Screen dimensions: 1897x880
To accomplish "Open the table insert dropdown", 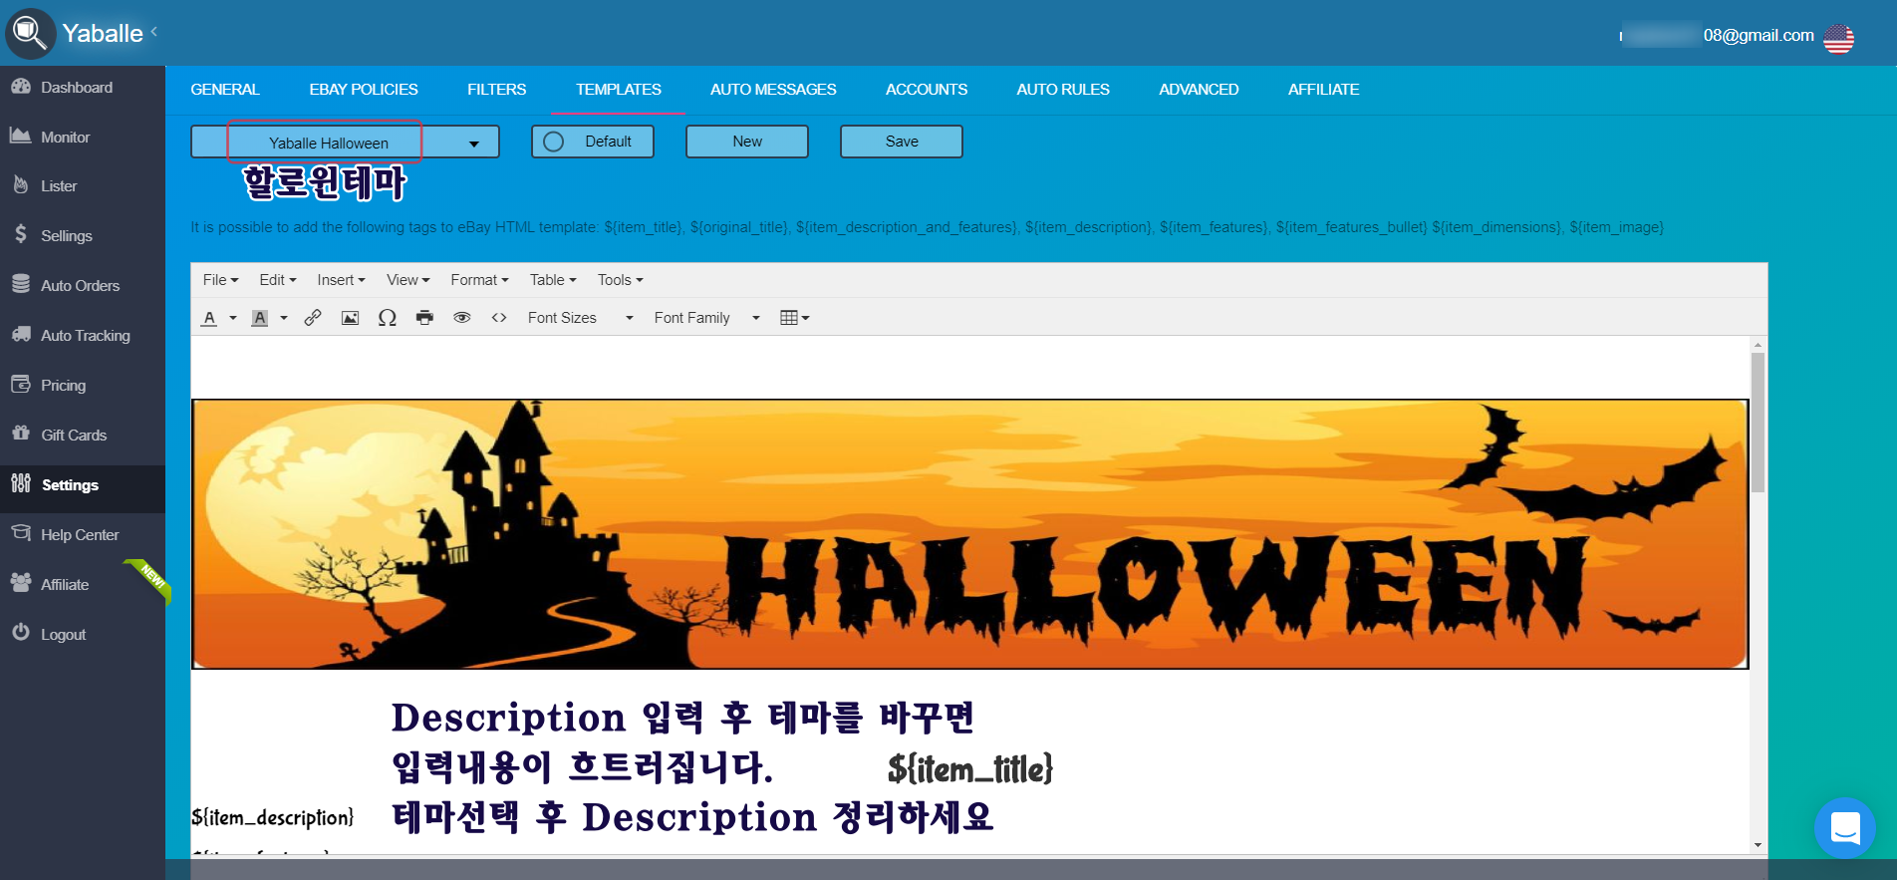I will pyautogui.click(x=795, y=318).
